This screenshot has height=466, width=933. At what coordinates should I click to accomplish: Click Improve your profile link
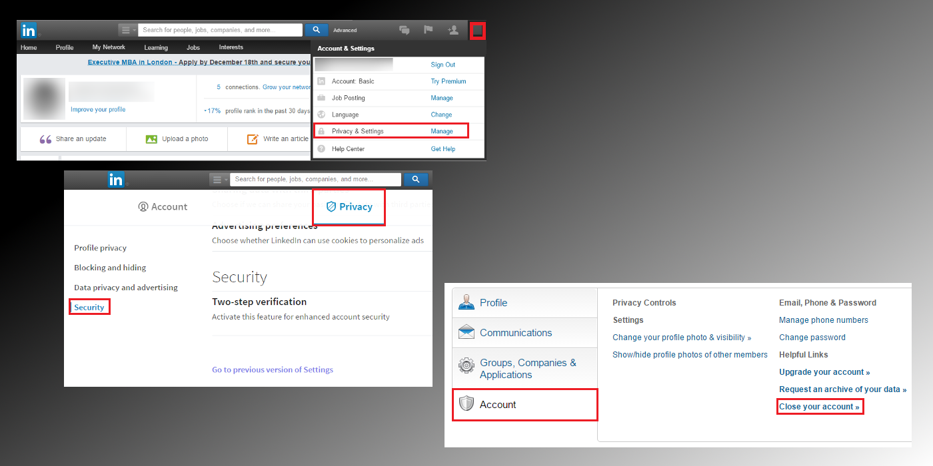[98, 110]
